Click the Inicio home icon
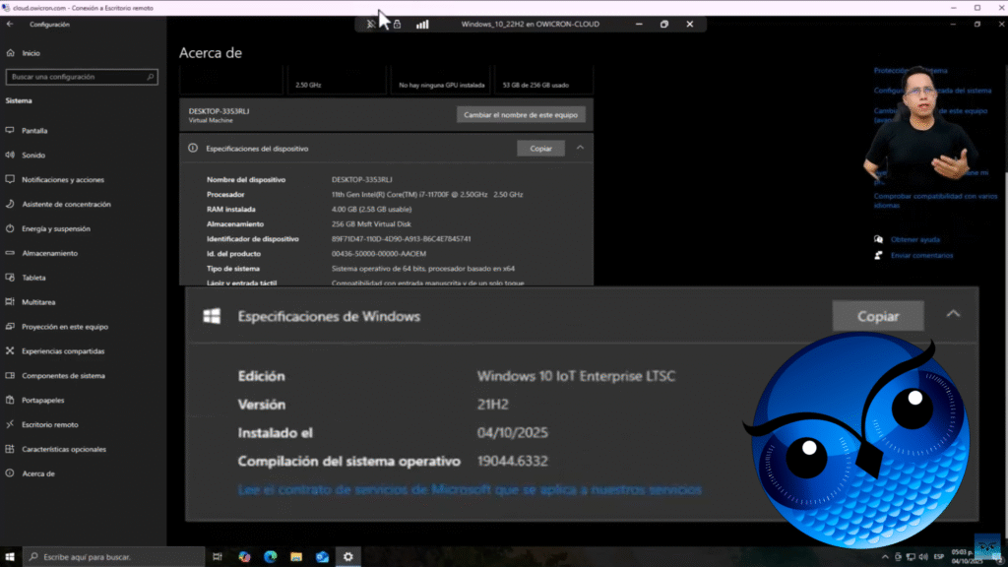Image resolution: width=1008 pixels, height=567 pixels. pos(10,53)
